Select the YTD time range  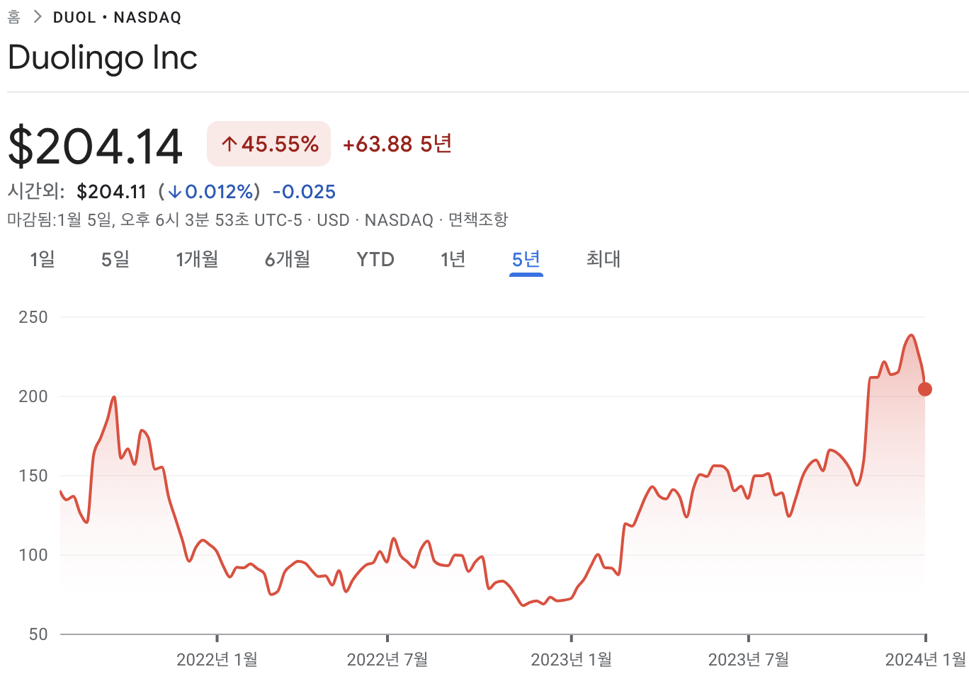tap(375, 259)
